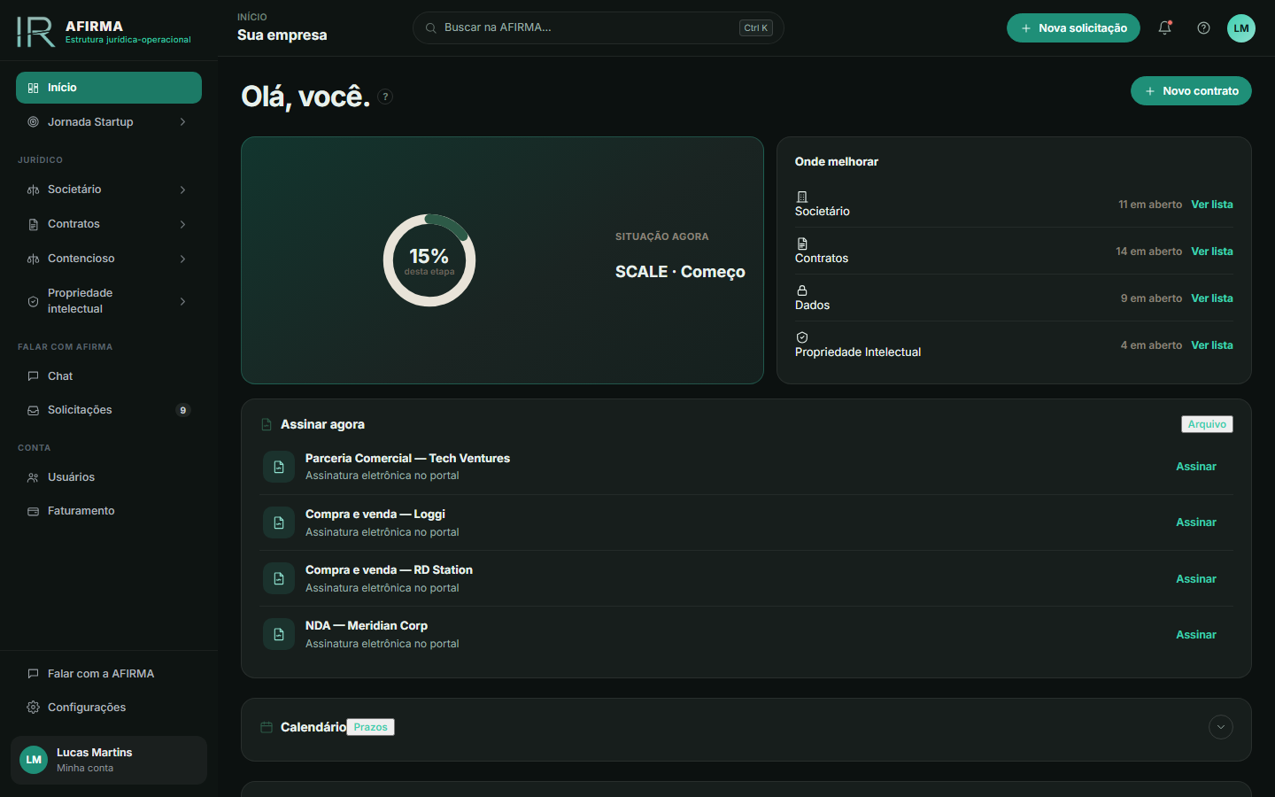
Task: Open Chat in the sidebar
Action: coord(109,376)
